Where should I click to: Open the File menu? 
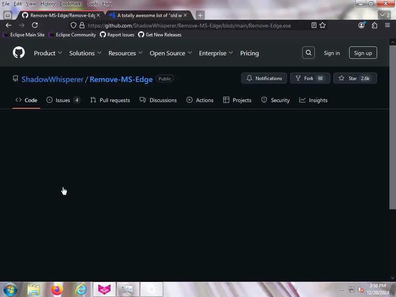click(5, 4)
